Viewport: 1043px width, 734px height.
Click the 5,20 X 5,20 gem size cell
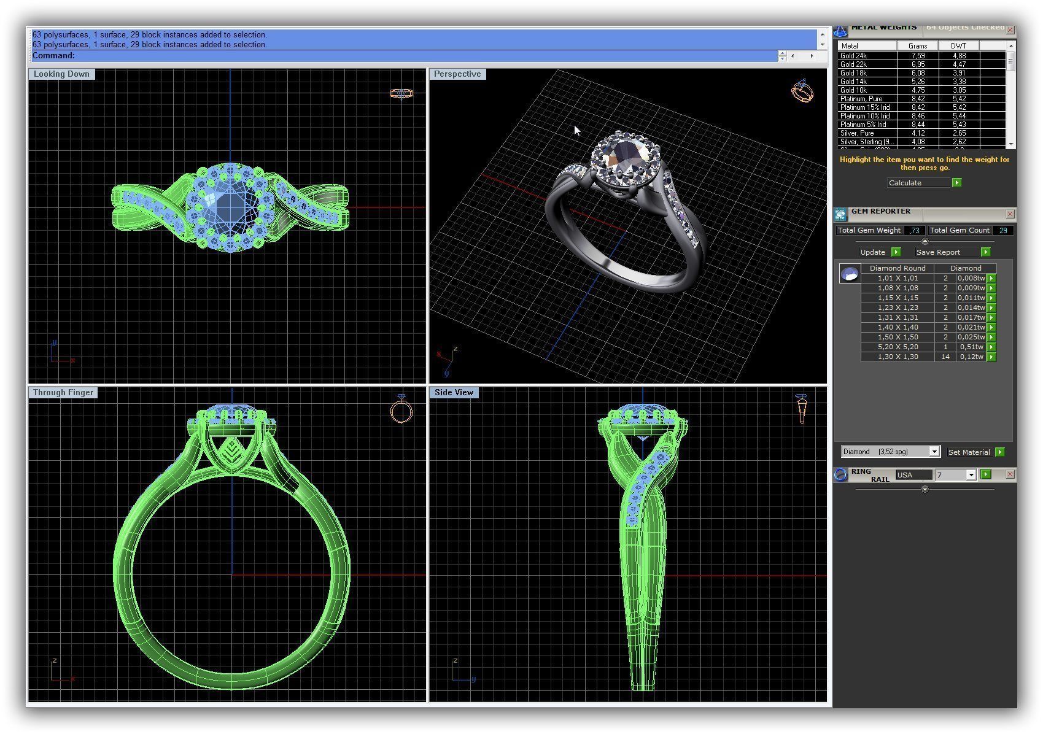tap(898, 347)
